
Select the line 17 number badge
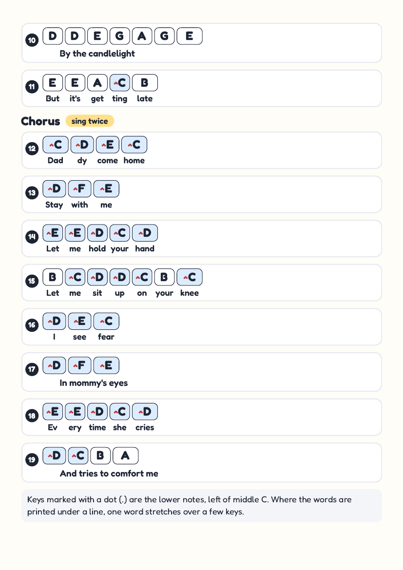click(32, 369)
